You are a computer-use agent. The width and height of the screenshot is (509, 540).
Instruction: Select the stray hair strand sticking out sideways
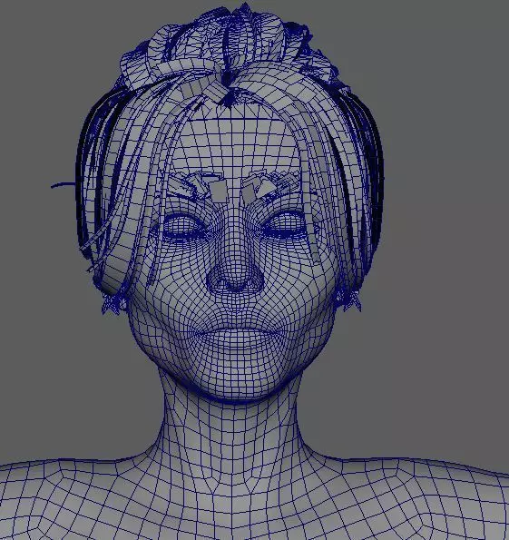(x=64, y=185)
